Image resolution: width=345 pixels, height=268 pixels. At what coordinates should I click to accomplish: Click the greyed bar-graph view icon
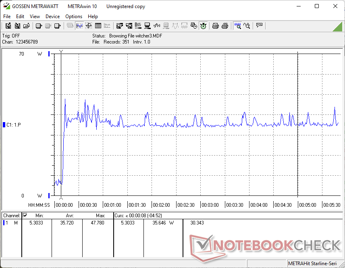click(x=107, y=26)
